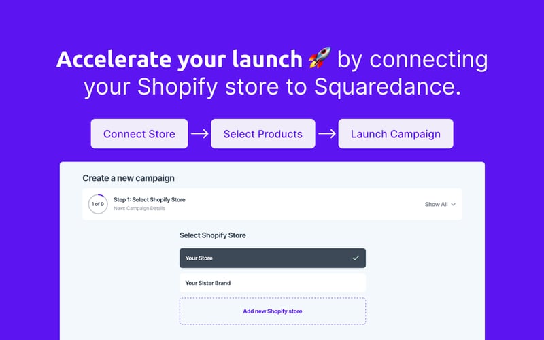This screenshot has height=340, width=544.
Task: Click the arrow before Launch Campaign
Action: [327, 133]
